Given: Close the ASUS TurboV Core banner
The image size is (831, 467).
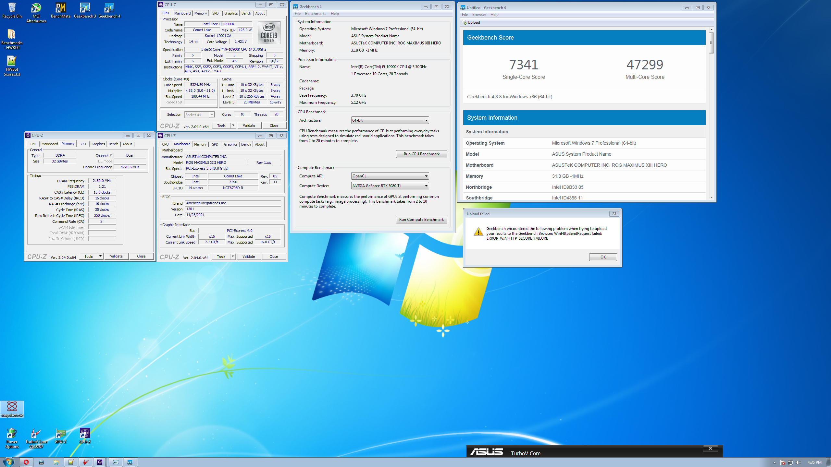Looking at the screenshot, I should pos(710,449).
